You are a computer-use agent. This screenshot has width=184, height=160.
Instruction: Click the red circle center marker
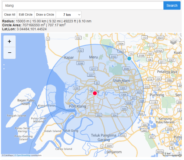95,93
